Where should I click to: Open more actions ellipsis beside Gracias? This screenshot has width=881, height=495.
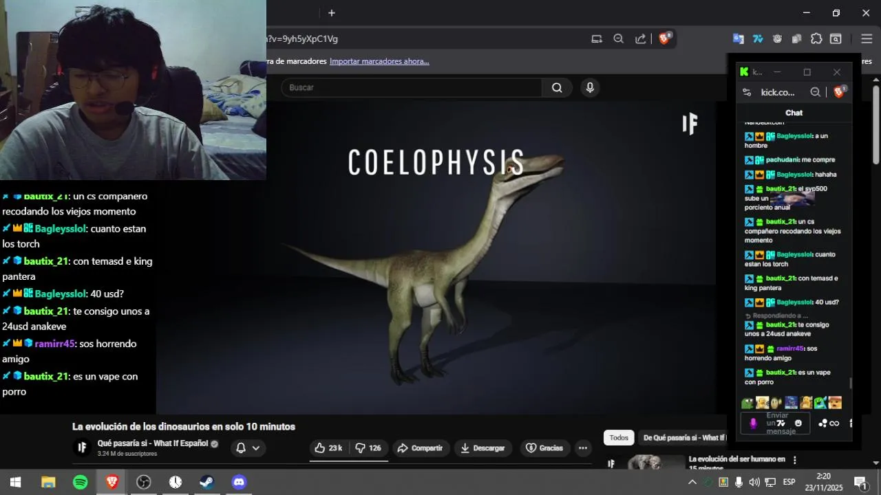pos(583,448)
